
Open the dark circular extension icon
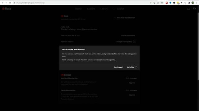point(174,3)
